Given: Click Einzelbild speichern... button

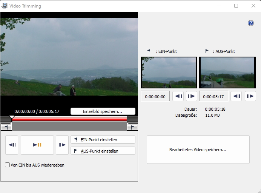Looking at the screenshot, I should [x=103, y=111].
